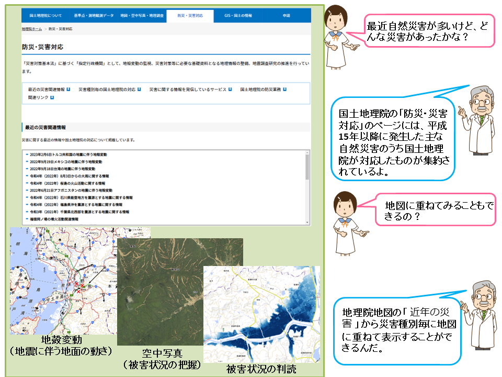This screenshot has width=502, height=377.
Task: Open 2022年9月18日台湾の地震 entry
Action: [62, 169]
